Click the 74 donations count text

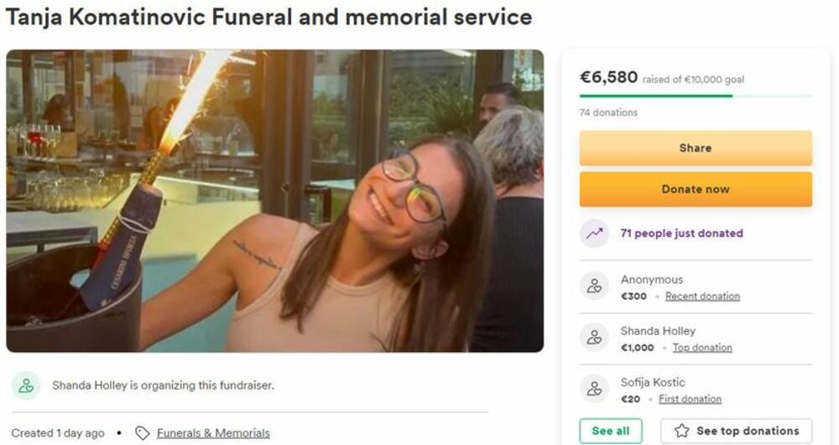coord(608,112)
